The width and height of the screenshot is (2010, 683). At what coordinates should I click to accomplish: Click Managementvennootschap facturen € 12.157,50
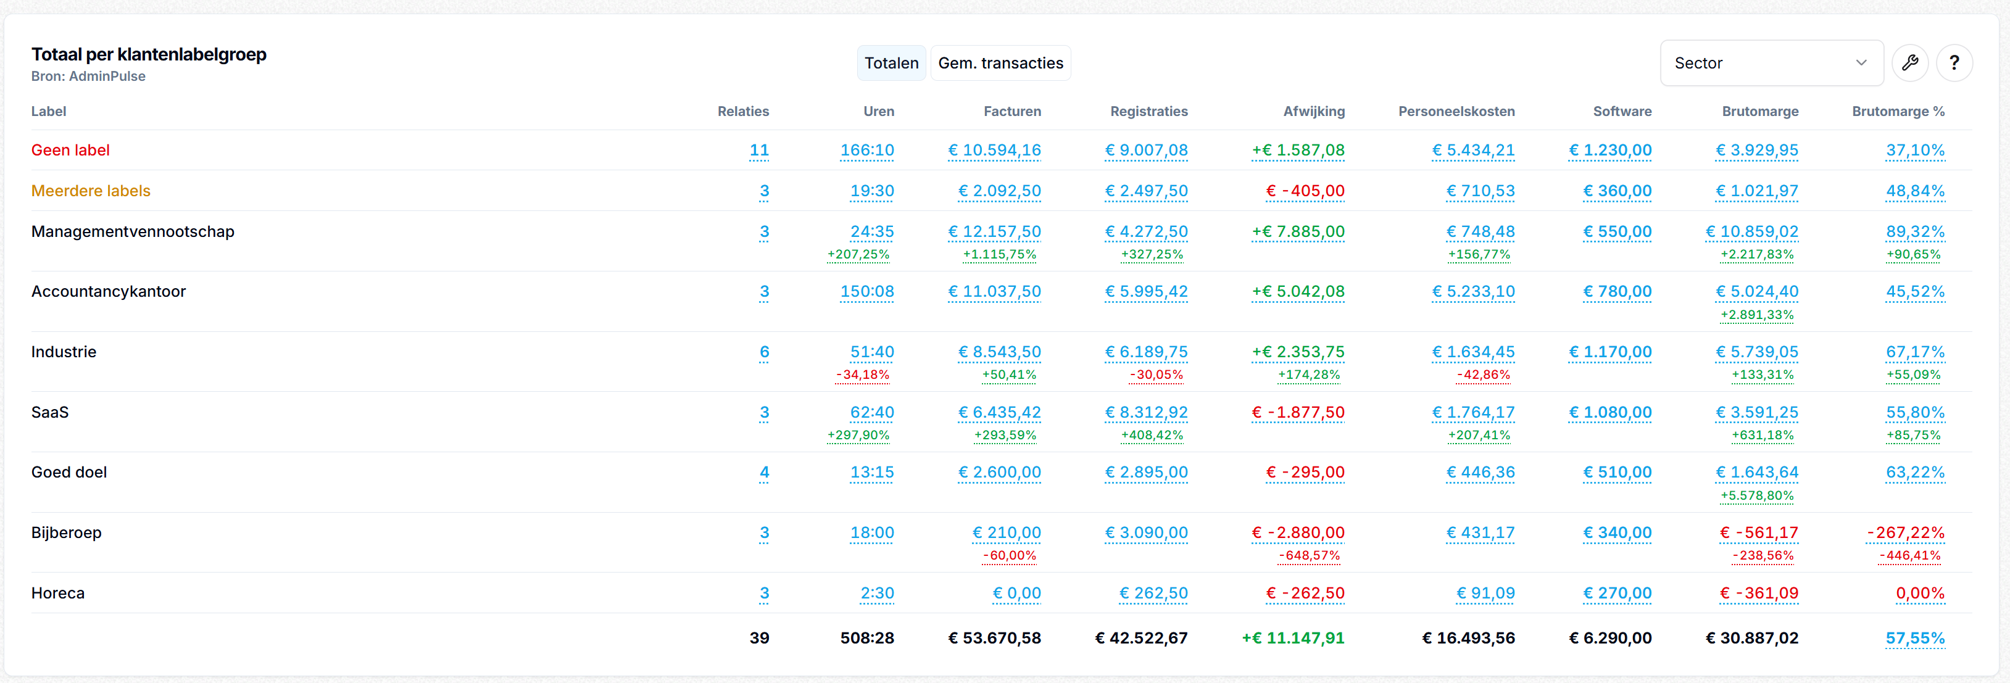tap(994, 233)
